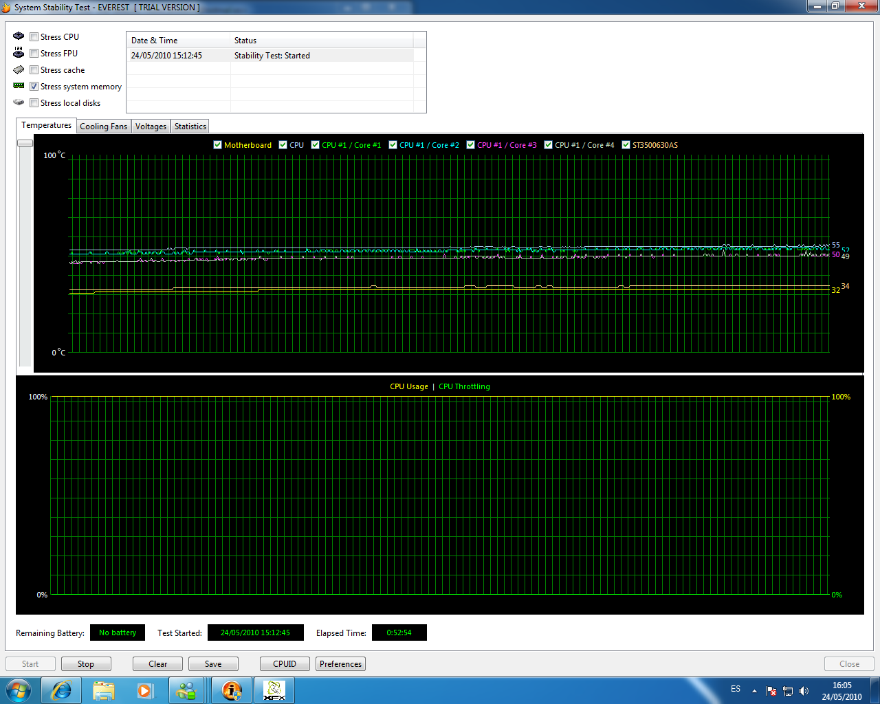Toggle the Motherboard temperature graph checkbox
The image size is (880, 704).
pyautogui.click(x=218, y=145)
